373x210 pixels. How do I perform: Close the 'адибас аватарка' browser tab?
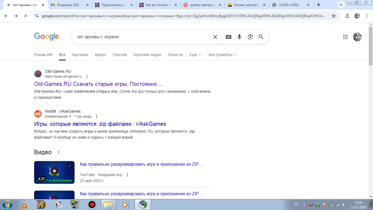pos(220,5)
